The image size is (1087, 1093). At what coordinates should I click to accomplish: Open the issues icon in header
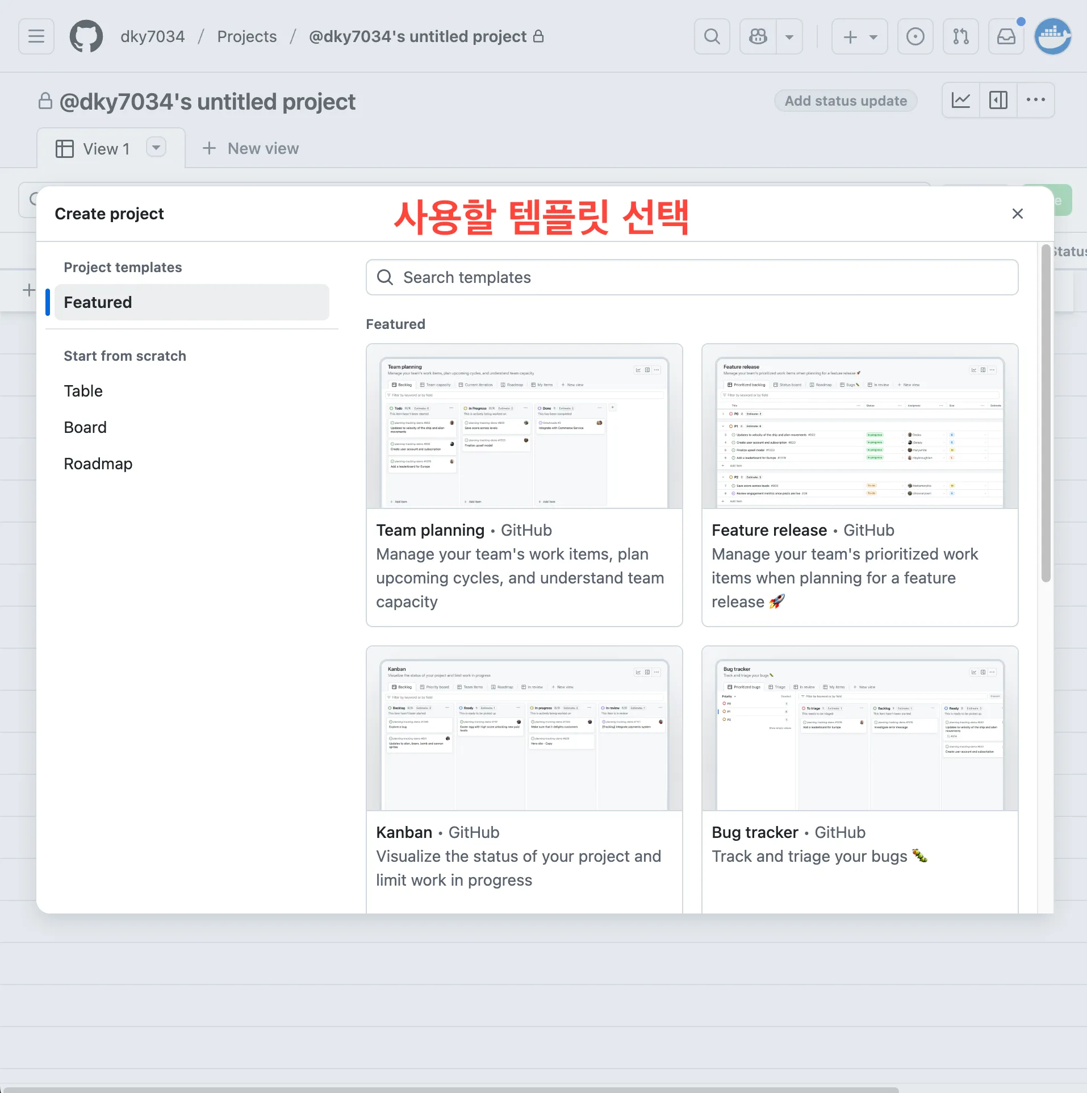(915, 36)
